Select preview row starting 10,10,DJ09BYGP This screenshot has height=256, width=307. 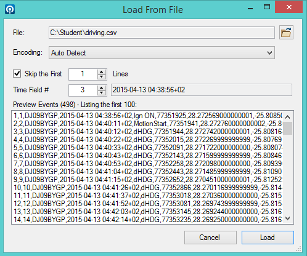pos(148,188)
